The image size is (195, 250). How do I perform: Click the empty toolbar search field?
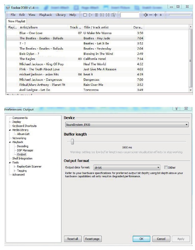coord(130,15)
